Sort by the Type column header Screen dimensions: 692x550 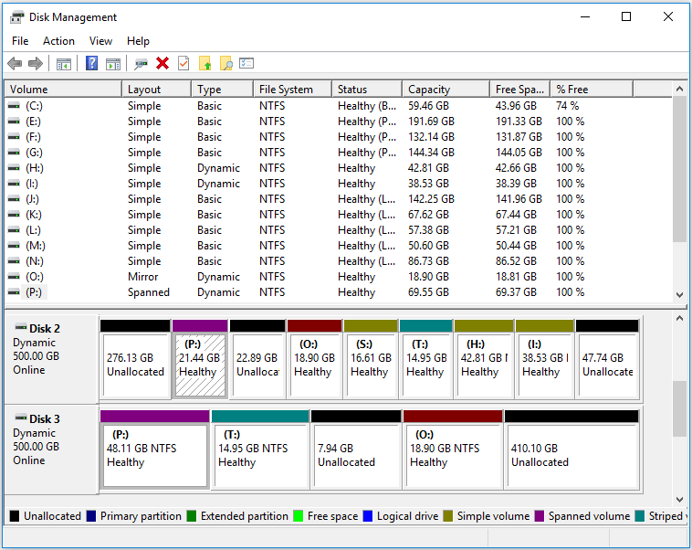(x=223, y=90)
